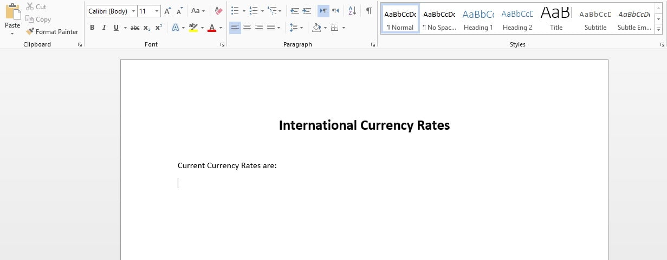Open the Font dialog launcher
The image size is (667, 260).
[x=223, y=45]
